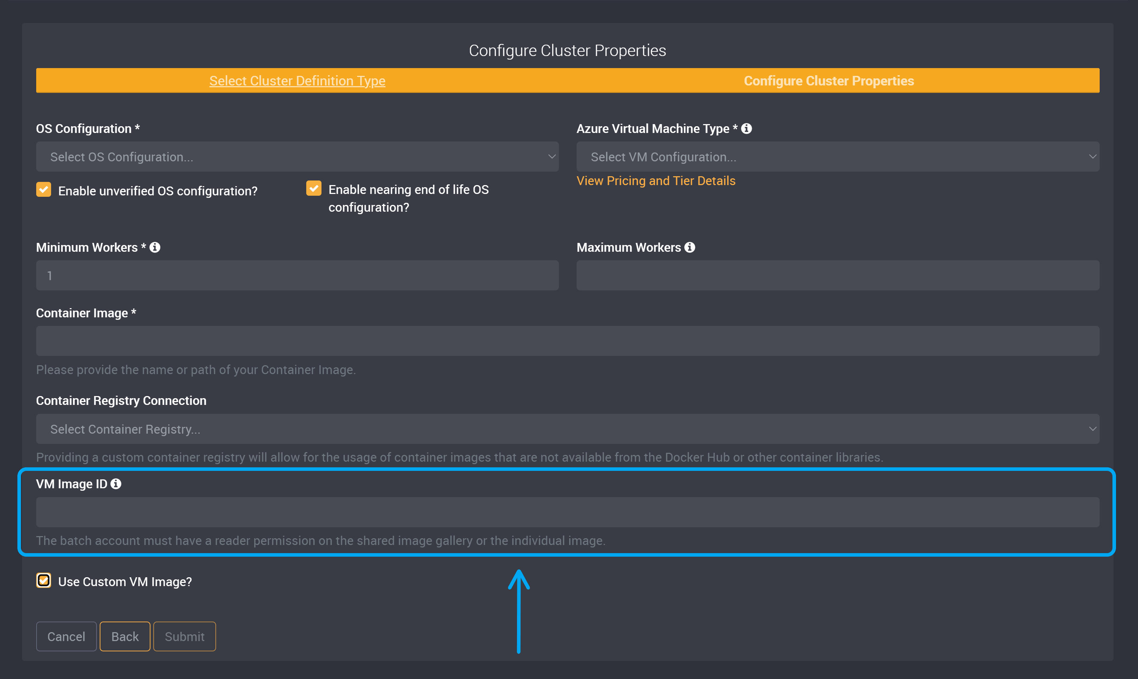The image size is (1138, 679).
Task: Open View Pricing and Tier Details link
Action: click(x=655, y=181)
